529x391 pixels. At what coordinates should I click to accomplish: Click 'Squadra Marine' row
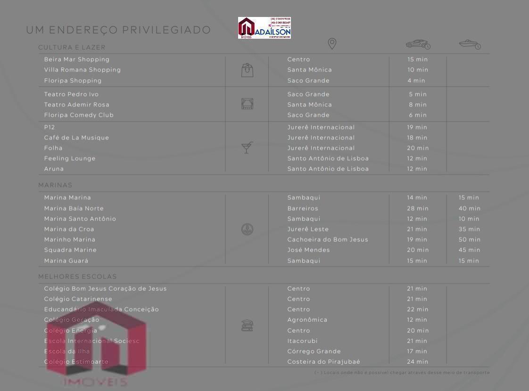tap(71, 250)
